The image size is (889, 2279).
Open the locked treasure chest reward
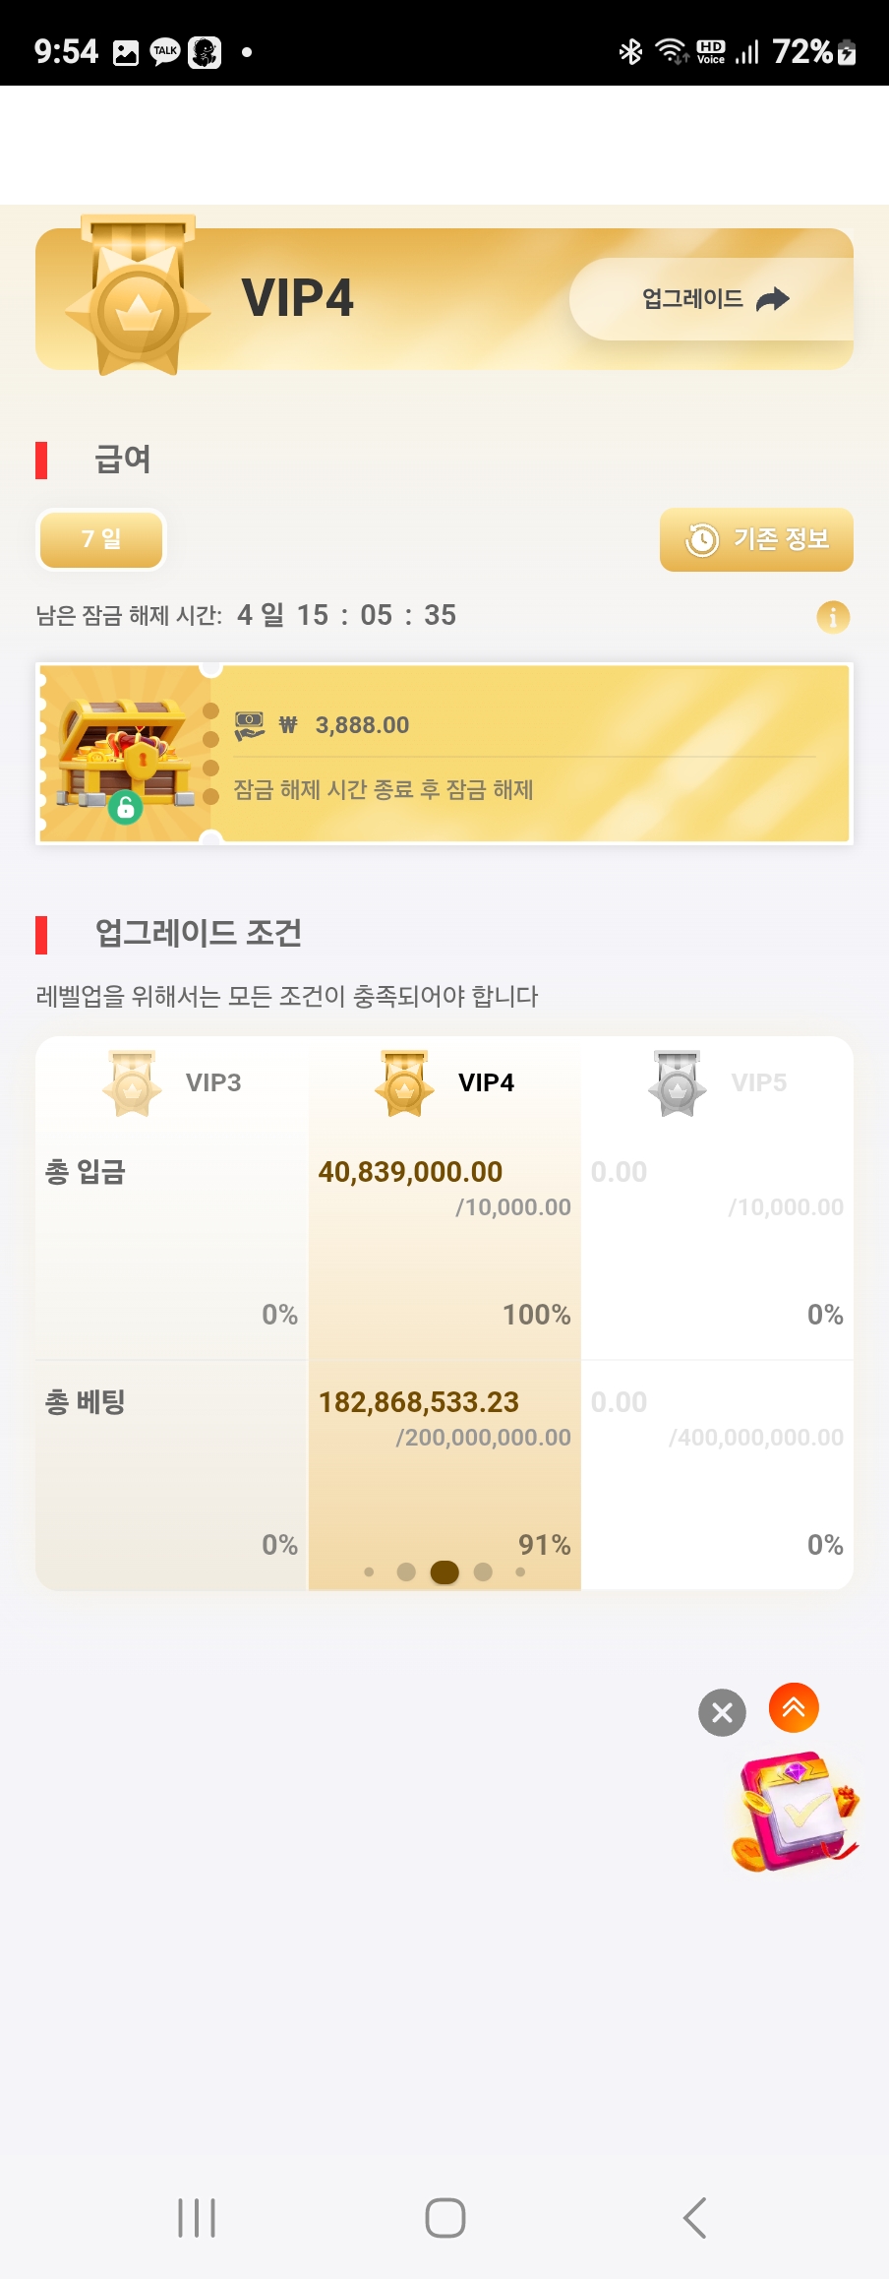[x=123, y=753]
